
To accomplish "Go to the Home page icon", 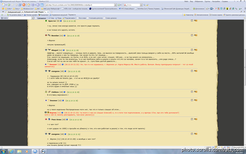I will coord(29,5).
